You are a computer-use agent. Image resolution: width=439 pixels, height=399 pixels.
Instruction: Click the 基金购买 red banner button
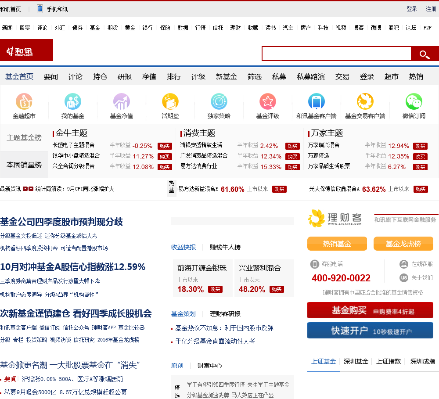(x=370, y=310)
